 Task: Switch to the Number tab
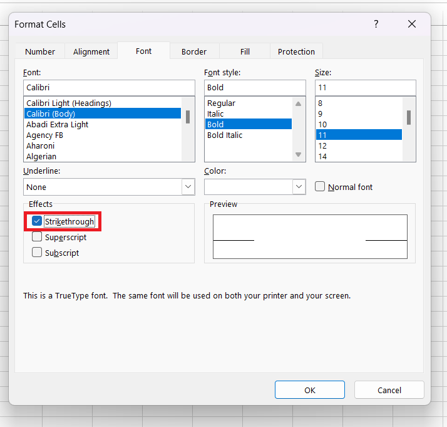pos(40,51)
